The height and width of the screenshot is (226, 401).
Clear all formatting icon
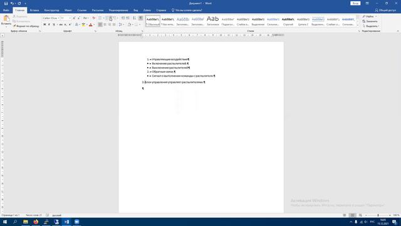(93, 18)
